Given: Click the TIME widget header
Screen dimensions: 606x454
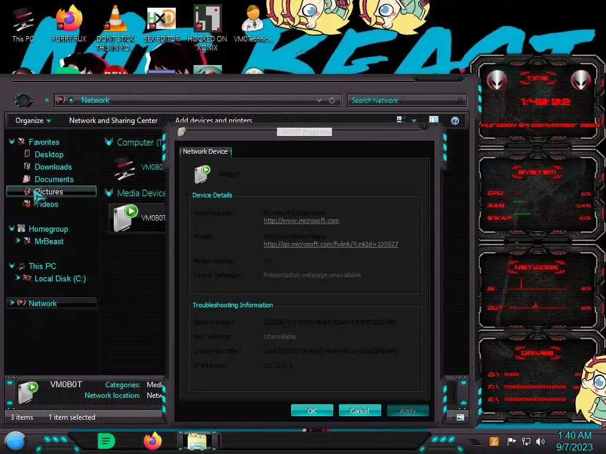Looking at the screenshot, I should coord(537,78).
